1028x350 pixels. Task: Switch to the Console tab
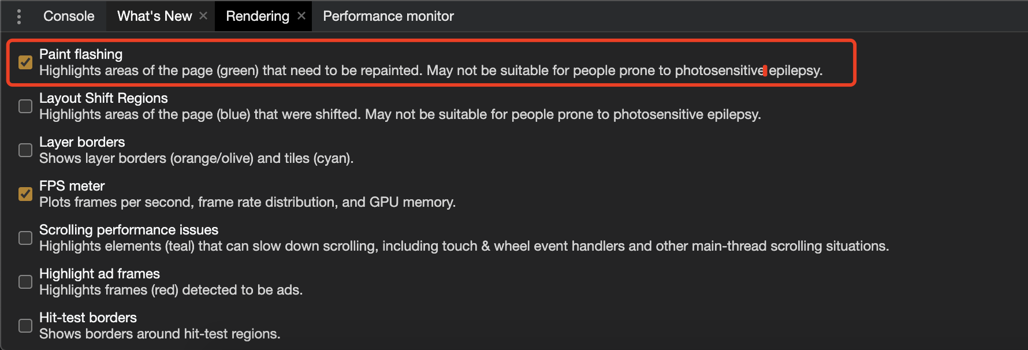coord(69,16)
